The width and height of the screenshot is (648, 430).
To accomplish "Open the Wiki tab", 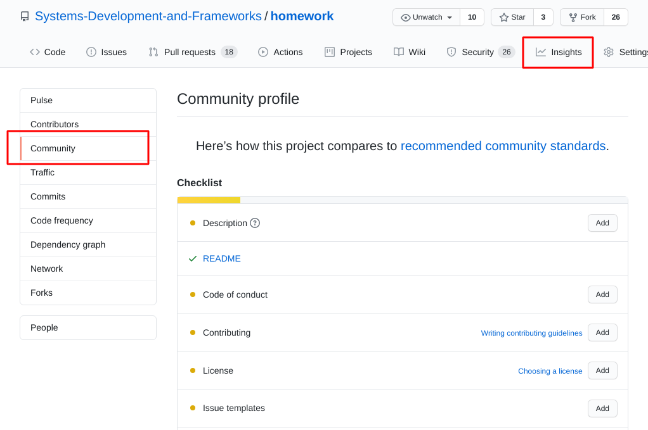I will (x=409, y=52).
